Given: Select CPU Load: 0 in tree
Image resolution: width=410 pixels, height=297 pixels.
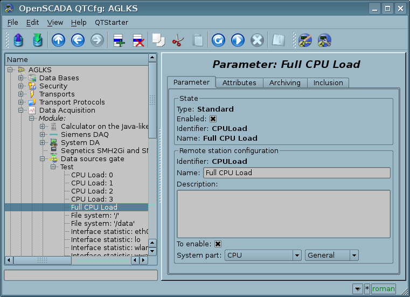Looking at the screenshot, I should pyautogui.click(x=92, y=175).
